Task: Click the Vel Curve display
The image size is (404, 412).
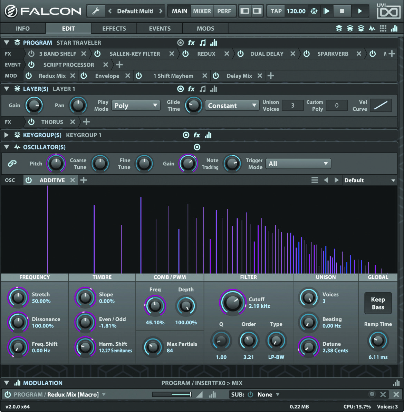Action: [381, 105]
